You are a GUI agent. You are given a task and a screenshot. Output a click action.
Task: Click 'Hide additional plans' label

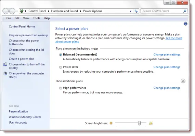point(69,81)
